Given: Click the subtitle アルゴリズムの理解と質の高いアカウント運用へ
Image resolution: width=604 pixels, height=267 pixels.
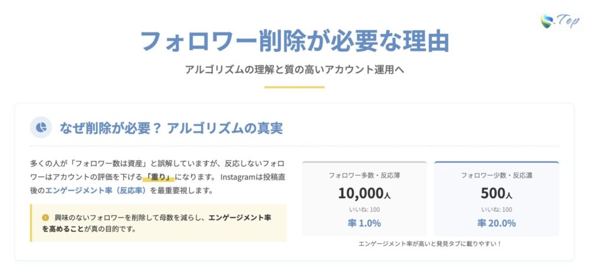Looking at the screenshot, I should click(x=294, y=69).
